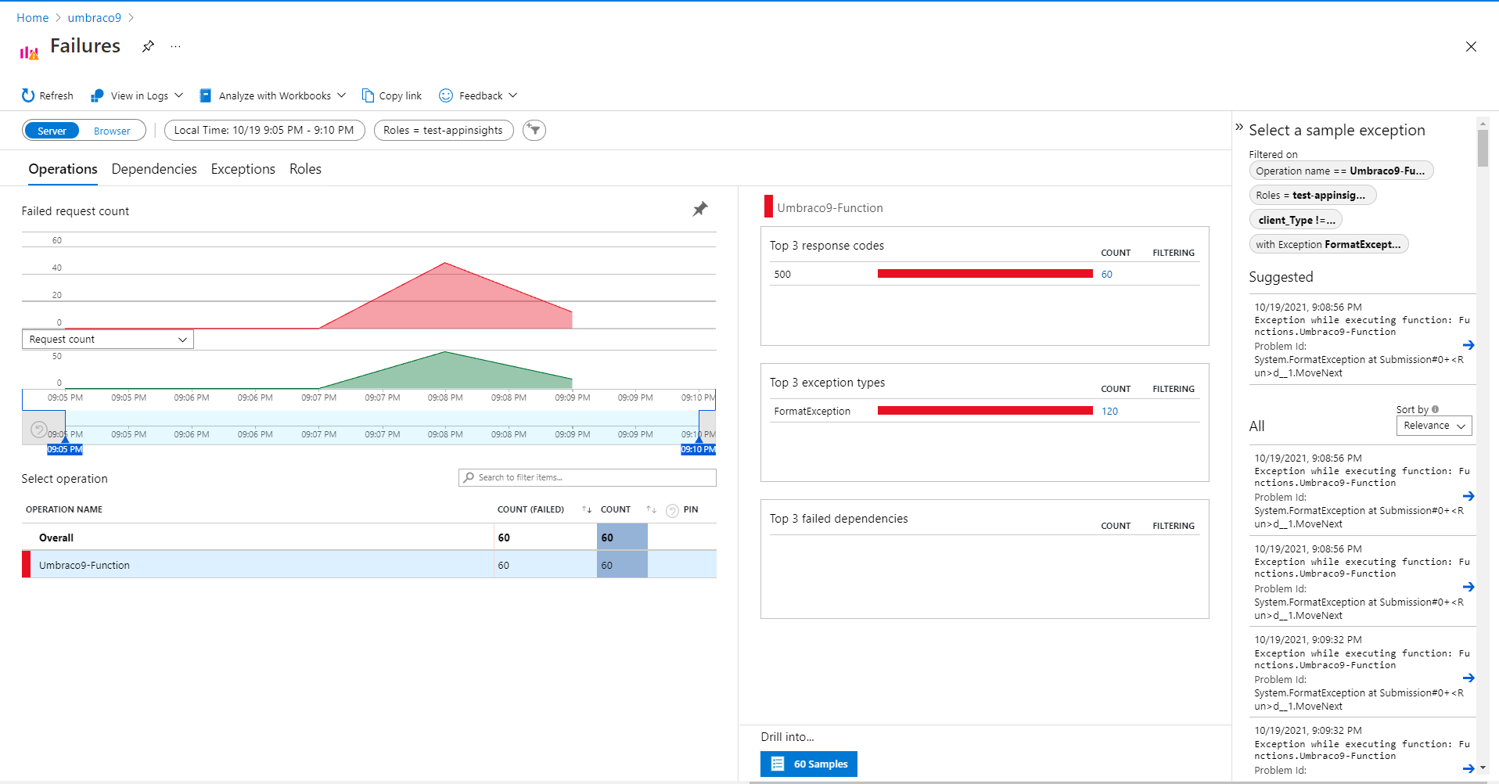Click the Sort by info icon
The width and height of the screenshot is (1499, 784).
point(1435,409)
